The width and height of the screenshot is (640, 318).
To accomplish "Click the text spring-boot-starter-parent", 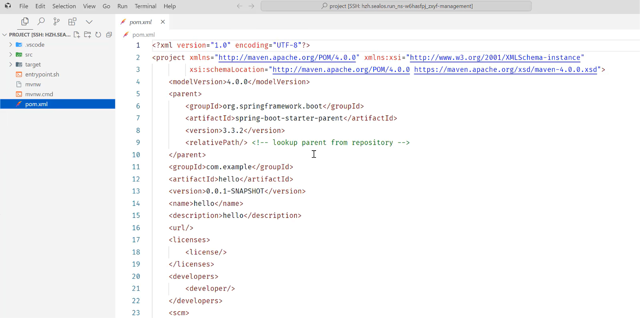I will tap(289, 118).
